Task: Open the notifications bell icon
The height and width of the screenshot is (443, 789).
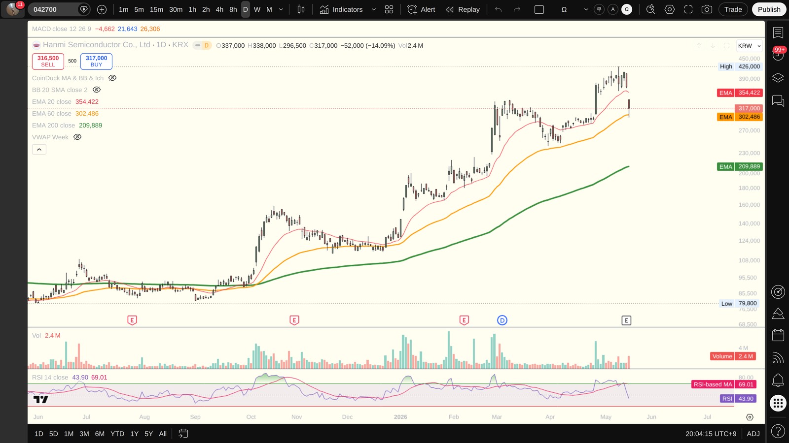Action: (778, 380)
